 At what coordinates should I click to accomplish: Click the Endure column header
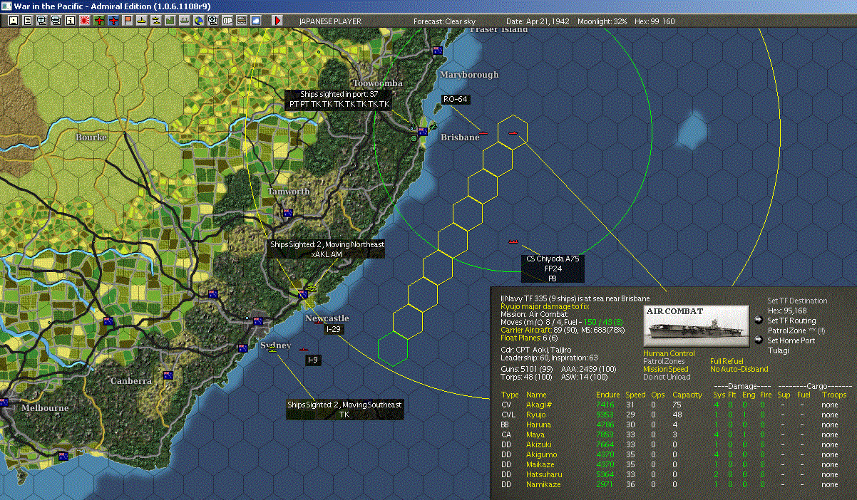click(x=607, y=394)
